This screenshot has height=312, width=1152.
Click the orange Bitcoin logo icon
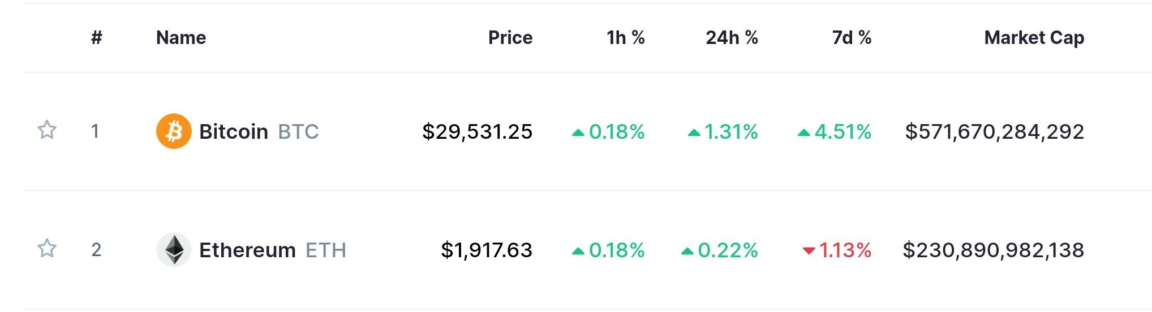[174, 131]
